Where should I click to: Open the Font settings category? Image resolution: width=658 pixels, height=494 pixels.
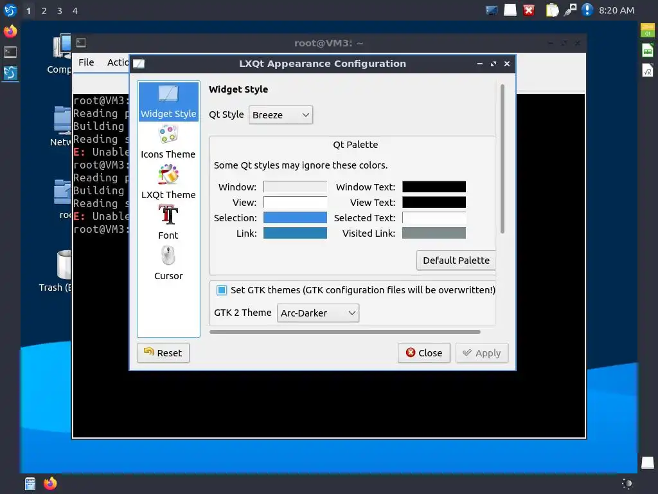(x=168, y=223)
